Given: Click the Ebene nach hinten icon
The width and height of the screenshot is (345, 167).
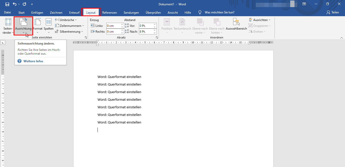Looking at the screenshot, I should (217, 22).
